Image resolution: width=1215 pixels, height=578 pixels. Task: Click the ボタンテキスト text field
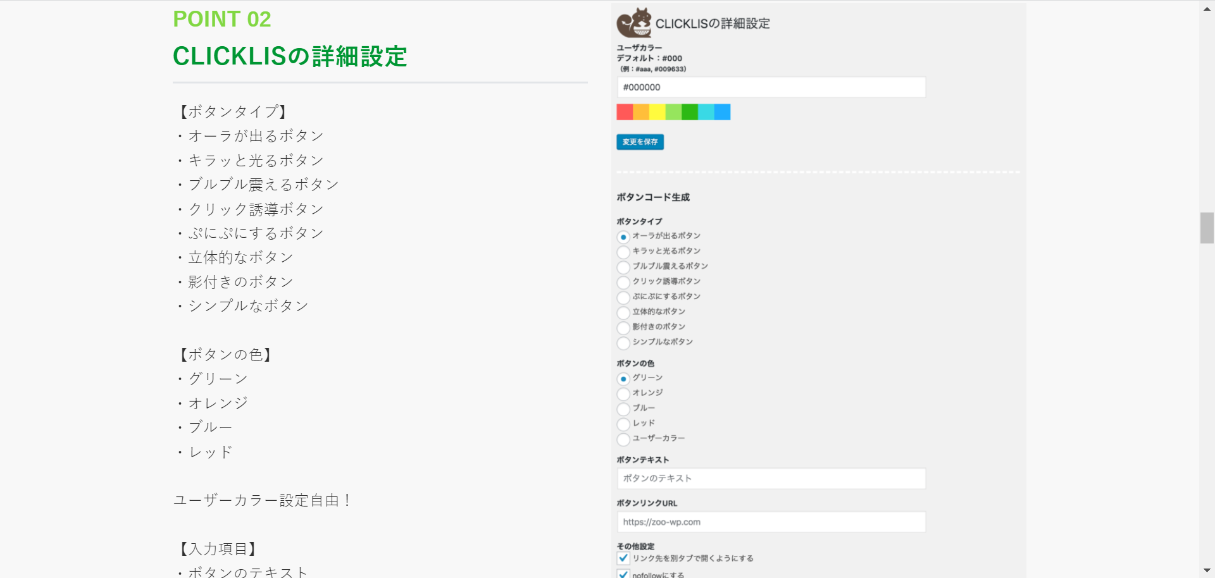(x=771, y=479)
